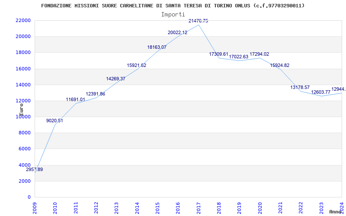Select the 17294.02 value label

coord(259,54)
